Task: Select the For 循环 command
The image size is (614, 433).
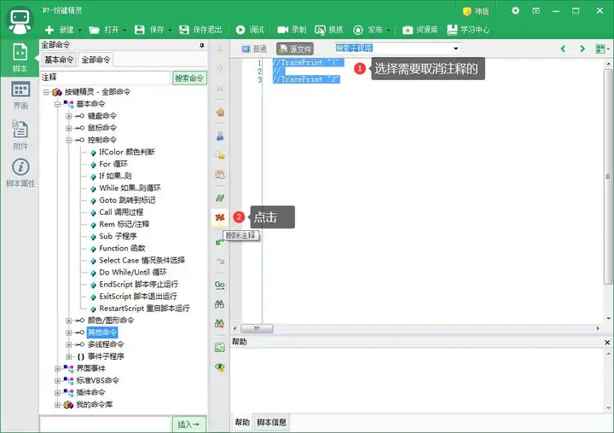Action: point(113,164)
